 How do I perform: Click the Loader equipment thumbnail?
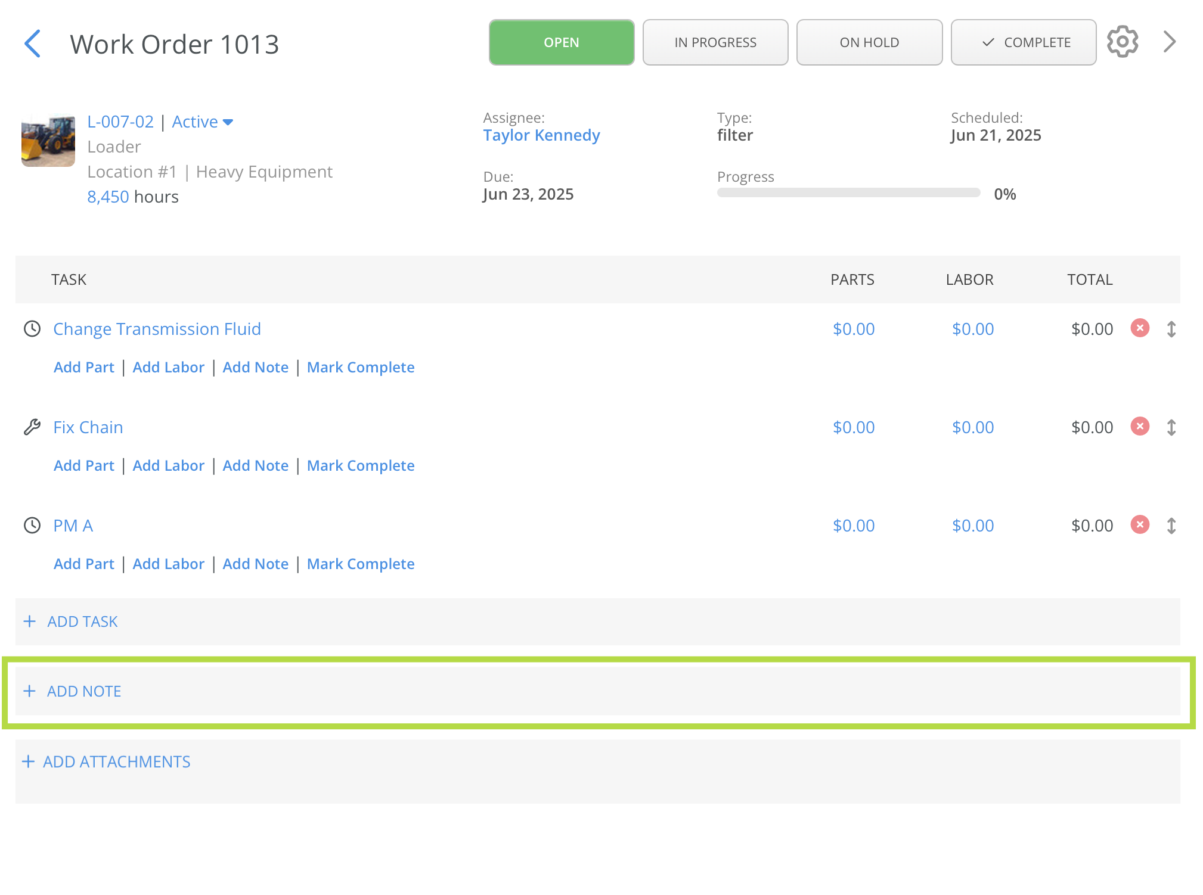[x=48, y=141]
